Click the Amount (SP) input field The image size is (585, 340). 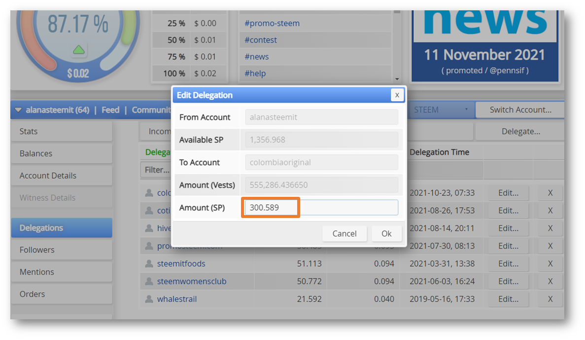point(321,208)
